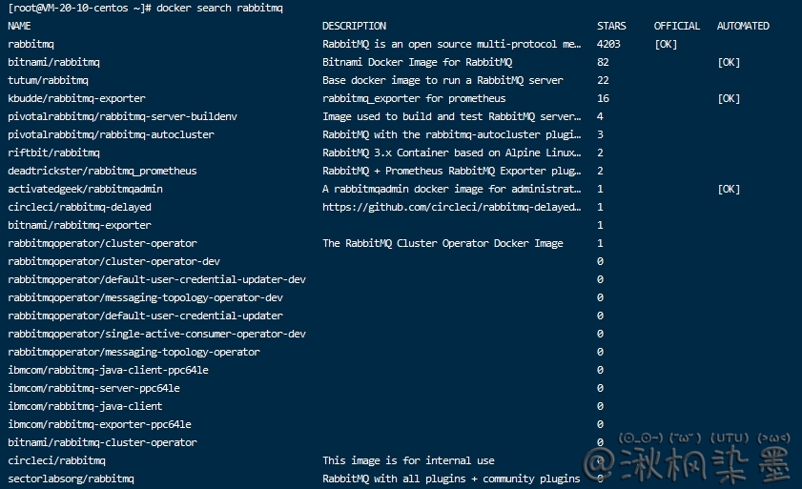This screenshot has height=489, width=802.
Task: Click "This image is for internal use" description
Action: (x=408, y=460)
